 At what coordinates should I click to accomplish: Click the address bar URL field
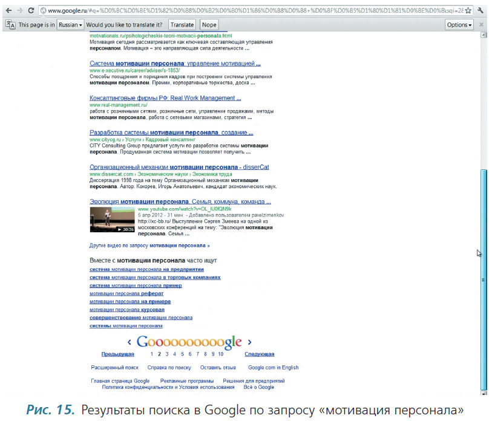point(255,11)
